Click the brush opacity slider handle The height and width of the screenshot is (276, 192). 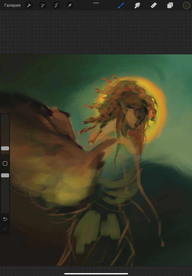coord(5,175)
